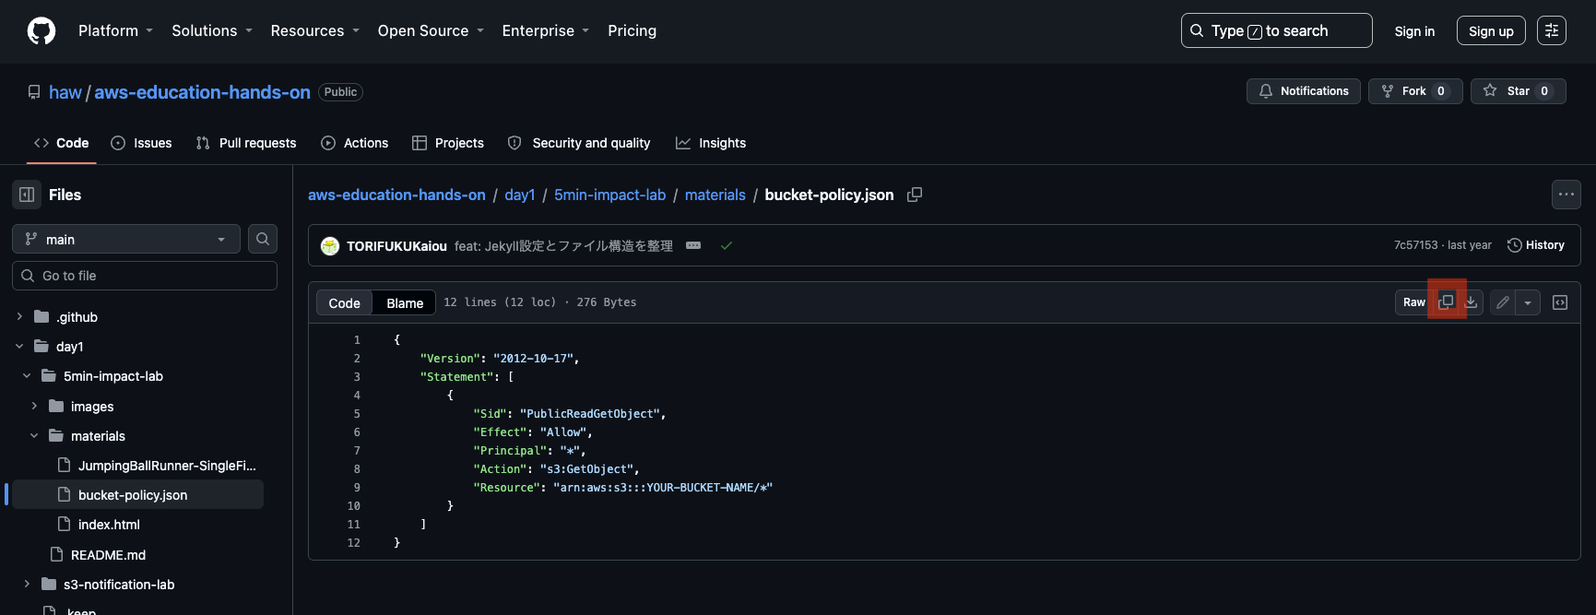Screen dimensions: 1596x615
Task: Go to the haw owner profile
Action: pos(65,92)
